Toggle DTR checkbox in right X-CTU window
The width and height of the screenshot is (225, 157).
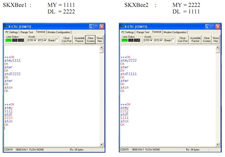coord(151,40)
